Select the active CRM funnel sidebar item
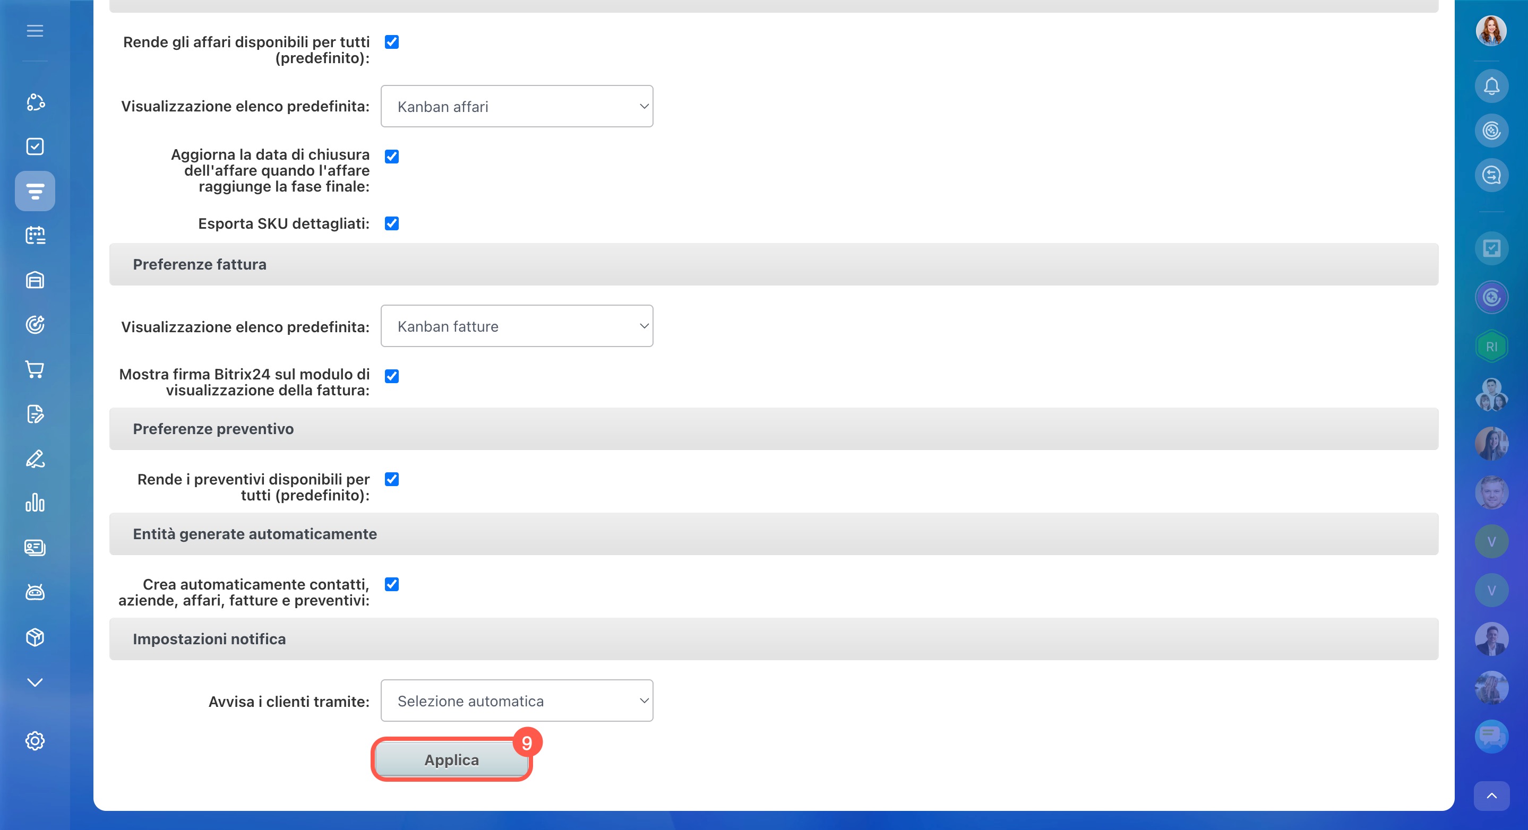Image resolution: width=1528 pixels, height=830 pixels. click(x=35, y=191)
